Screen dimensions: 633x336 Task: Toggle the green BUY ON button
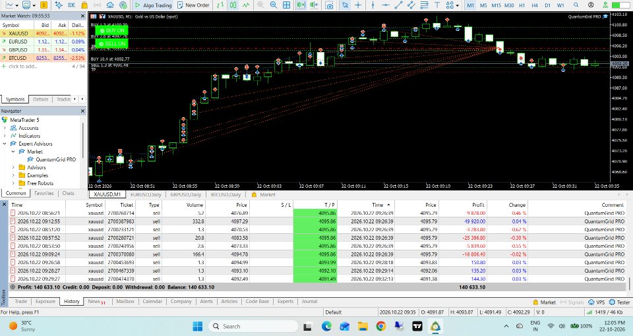(112, 30)
